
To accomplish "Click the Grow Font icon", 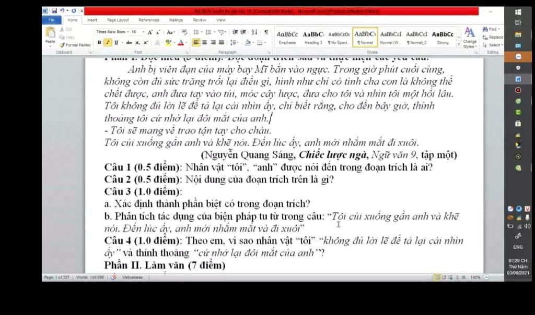I will (150, 32).
